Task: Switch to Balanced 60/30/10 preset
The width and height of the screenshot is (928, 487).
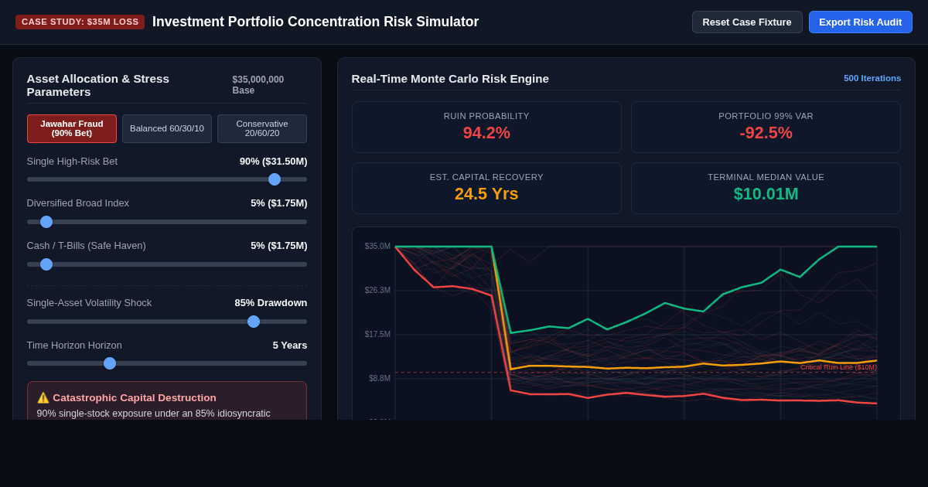Action: (167, 128)
